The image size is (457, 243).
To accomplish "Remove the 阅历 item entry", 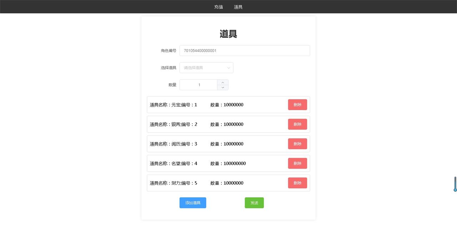I will point(297,144).
